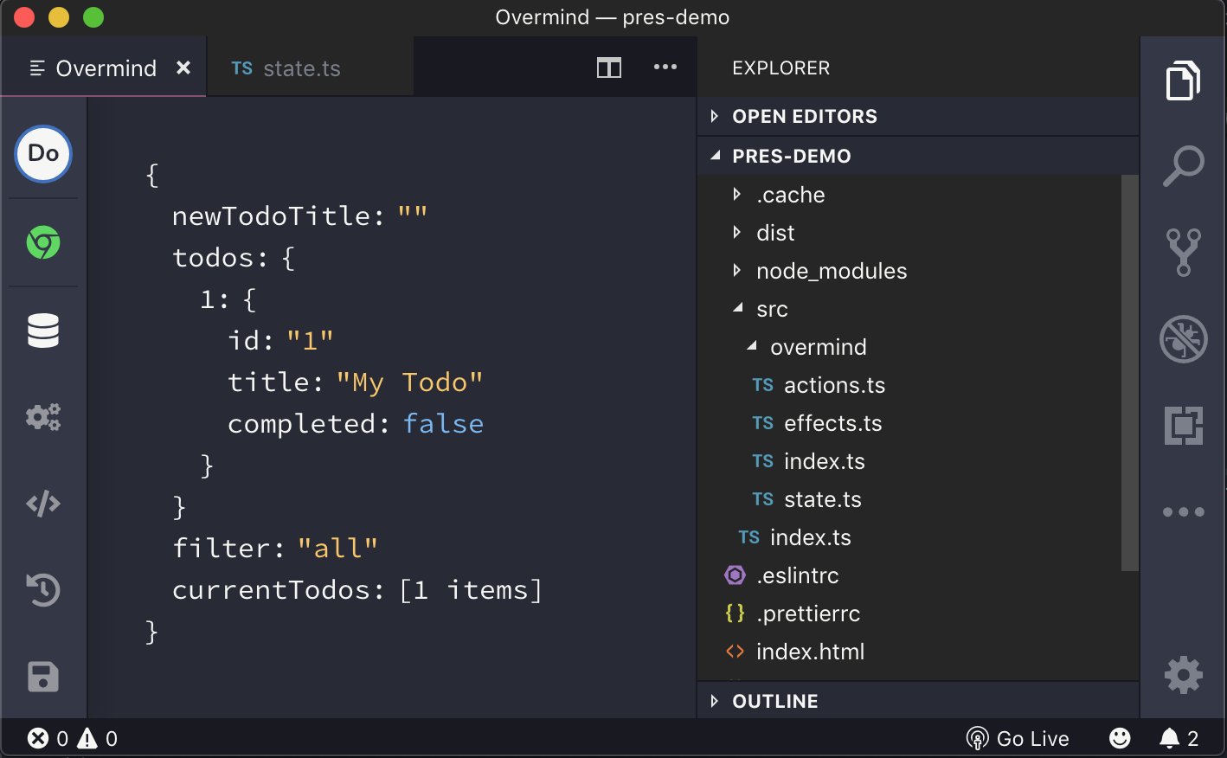Collapse the src folder

pos(909,309)
